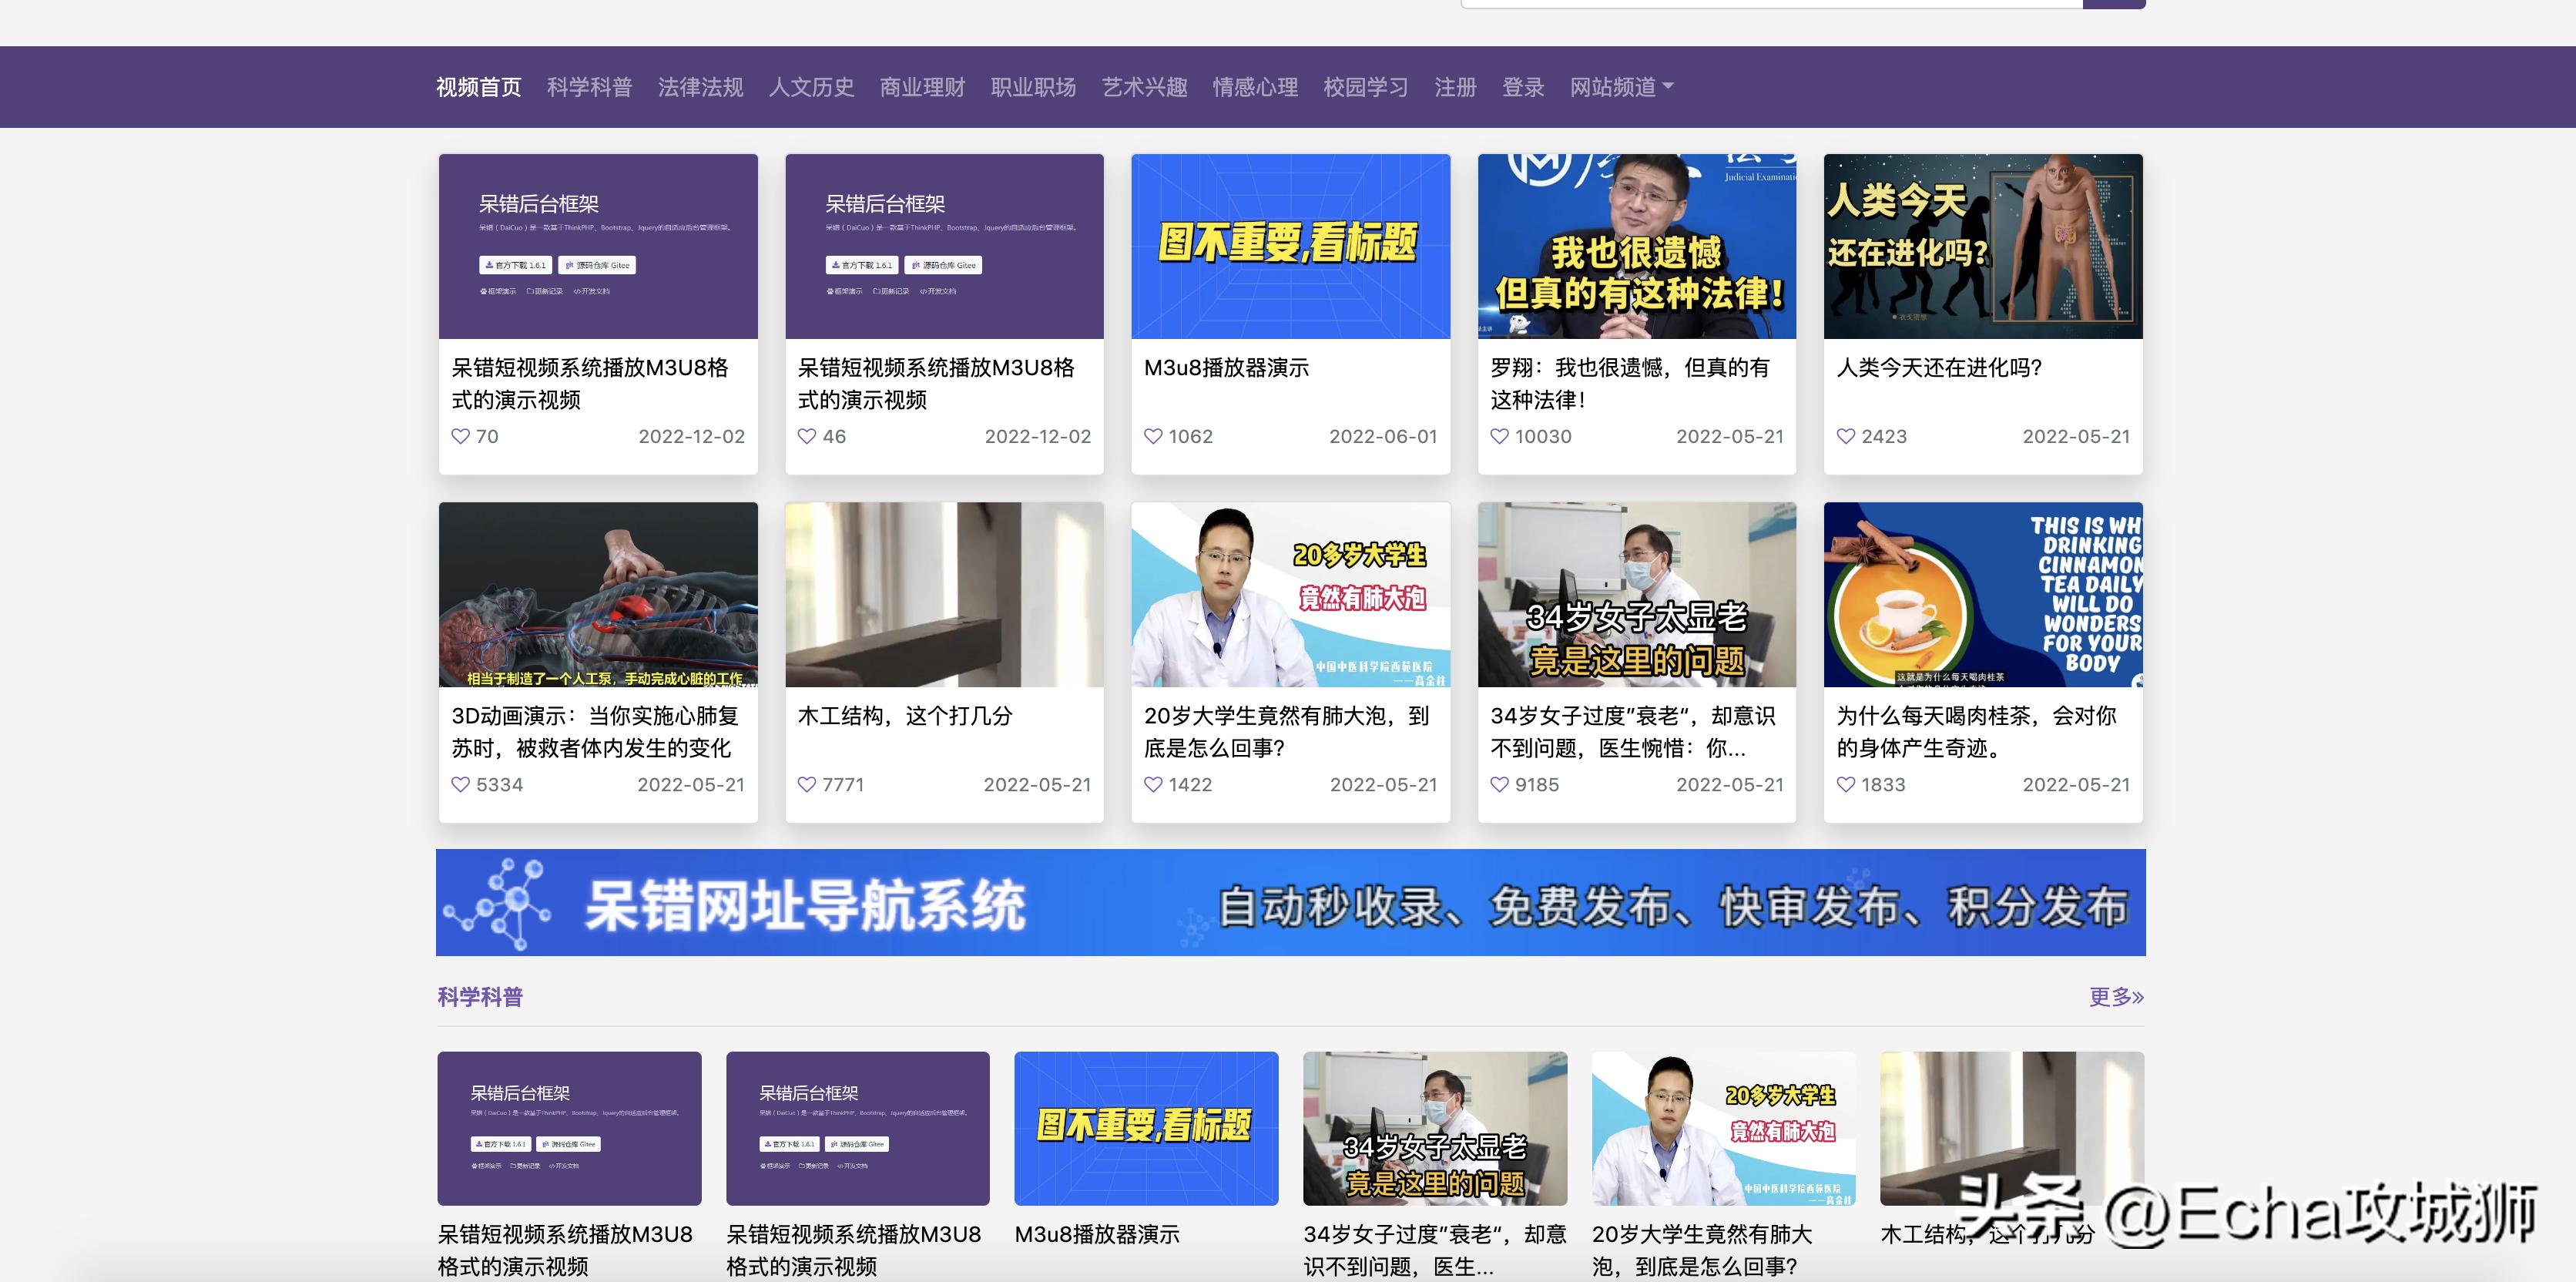Click the heart icon on 人类今天还在进化吗 card
Viewport: 2576px width, 1282px height.
(1846, 437)
